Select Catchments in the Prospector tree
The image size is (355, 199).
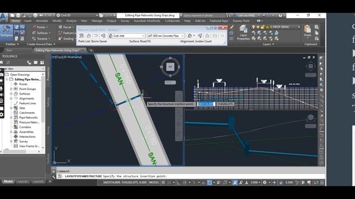click(27, 113)
